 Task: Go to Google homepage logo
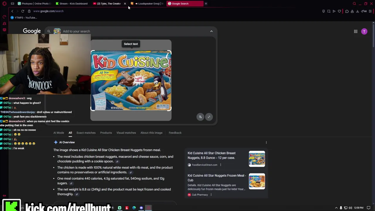coord(32,31)
